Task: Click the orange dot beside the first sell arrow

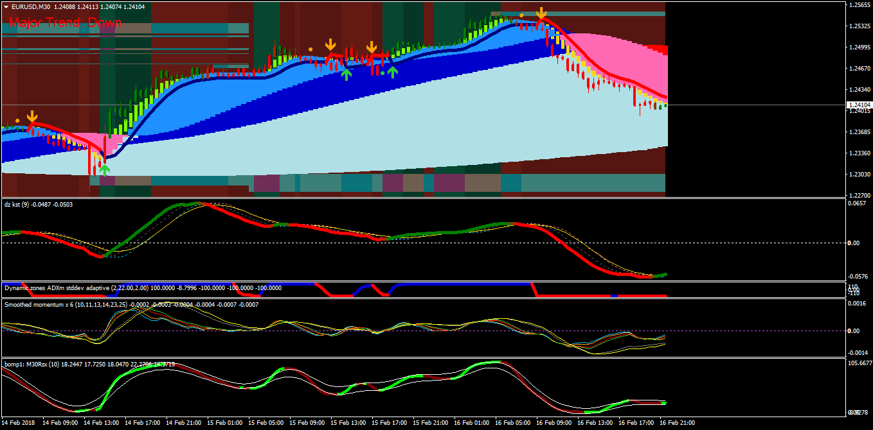Action: (x=17, y=120)
